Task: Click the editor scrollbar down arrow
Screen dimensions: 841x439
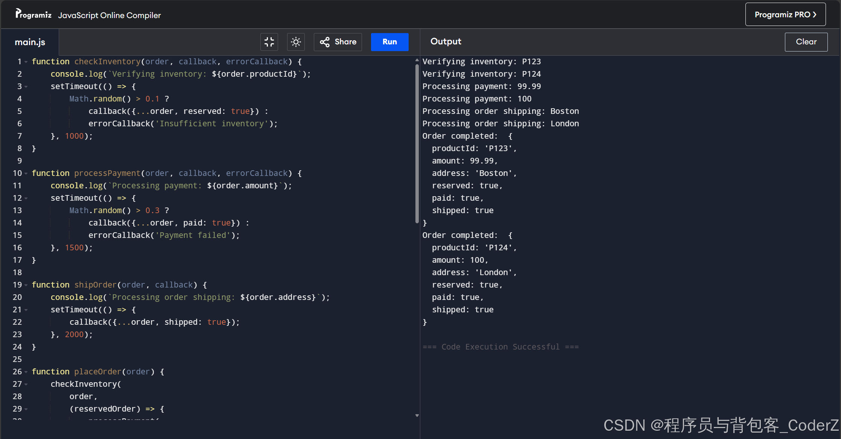Action: [x=417, y=415]
